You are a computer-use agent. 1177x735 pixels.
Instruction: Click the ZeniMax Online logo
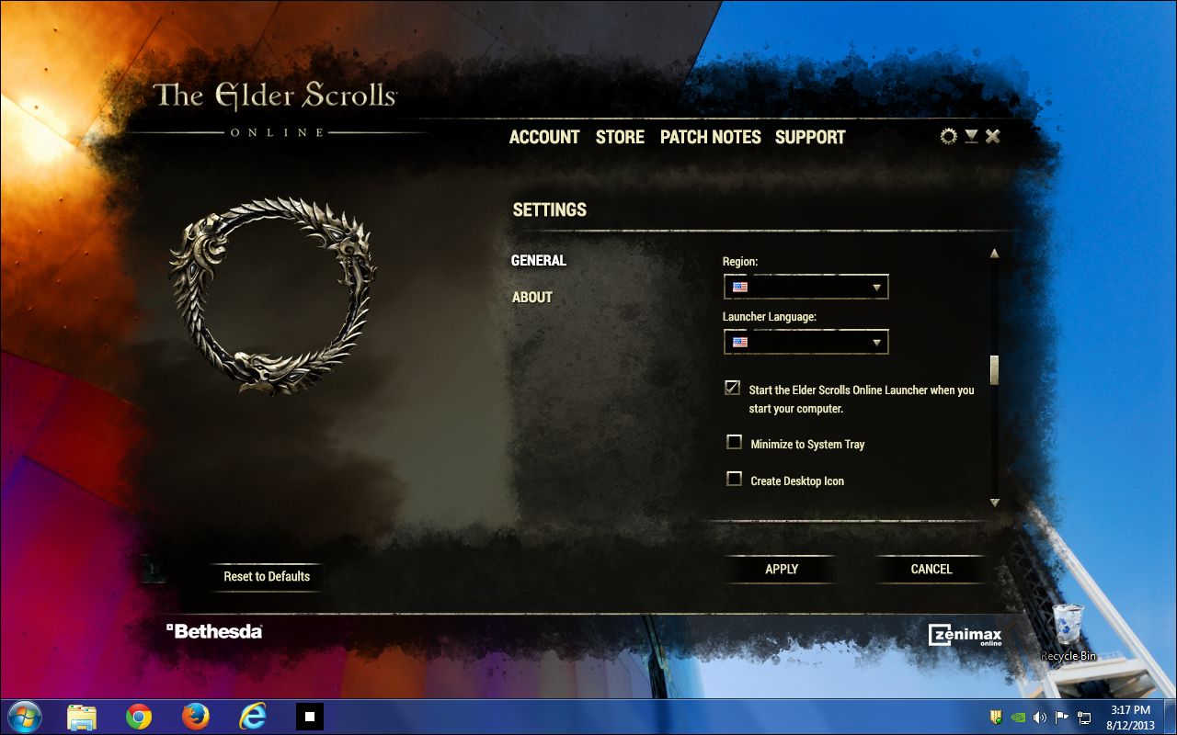tap(965, 635)
